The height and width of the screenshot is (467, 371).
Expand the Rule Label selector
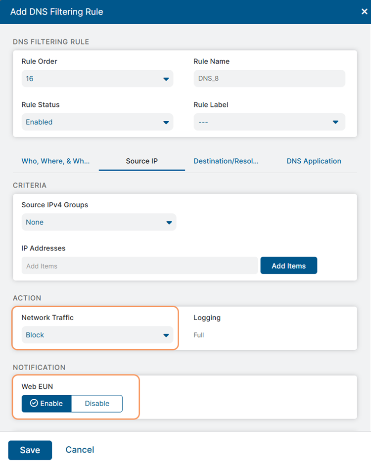pyautogui.click(x=269, y=122)
